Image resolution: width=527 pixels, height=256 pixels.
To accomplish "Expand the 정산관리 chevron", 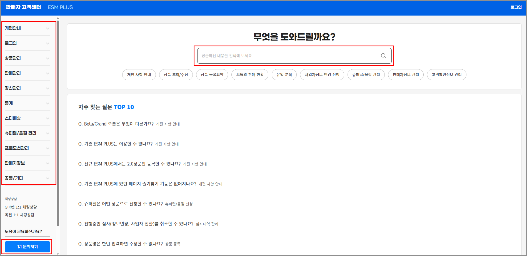I will (48, 88).
